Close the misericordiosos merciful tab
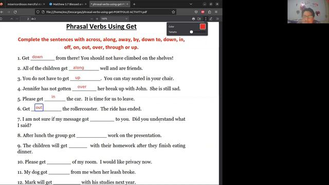 coord(44,4)
